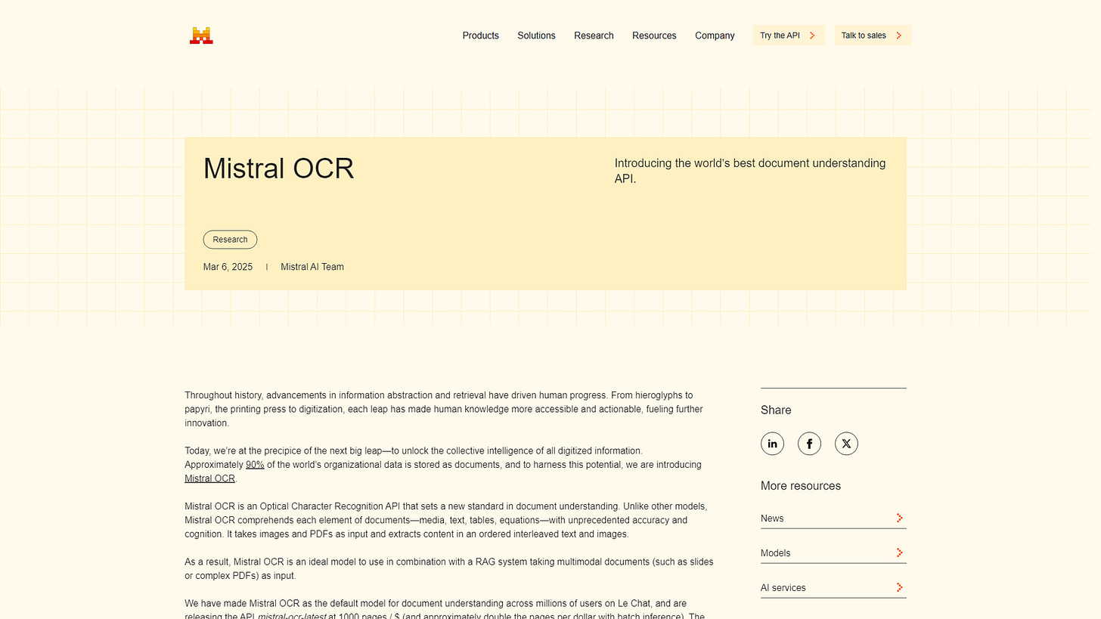Screen dimensions: 1101x619
Task: Click the Mistral OCR page title
Action: (x=278, y=169)
